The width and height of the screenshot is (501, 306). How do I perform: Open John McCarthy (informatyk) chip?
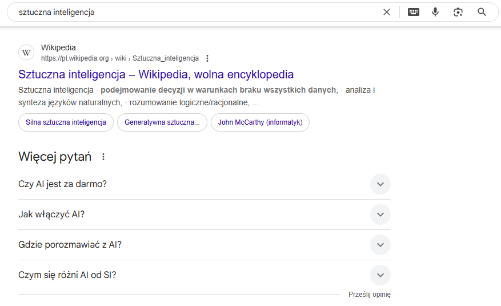(x=260, y=122)
